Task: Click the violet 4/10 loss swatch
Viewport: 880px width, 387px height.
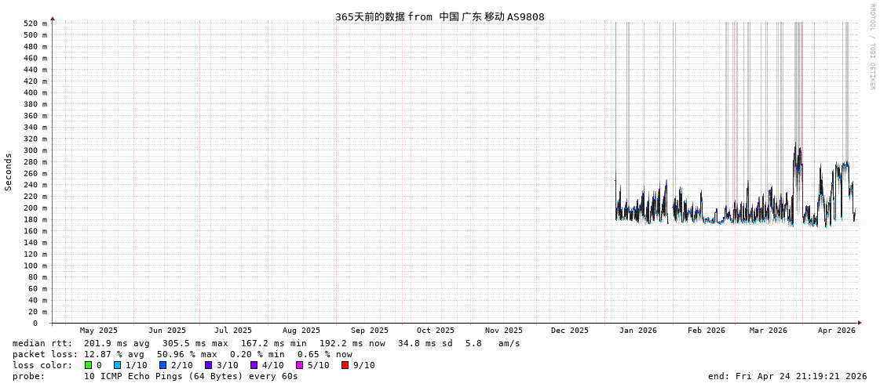Action: (x=254, y=365)
